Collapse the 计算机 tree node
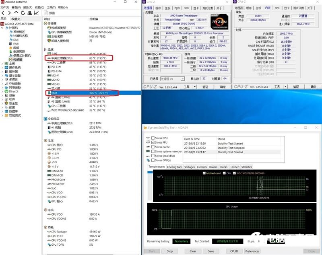322x255 pixels. click(x=2, y=28)
